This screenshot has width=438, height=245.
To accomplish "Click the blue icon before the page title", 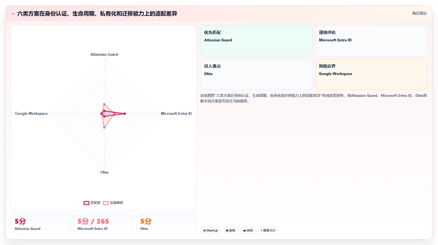I will click(13, 14).
